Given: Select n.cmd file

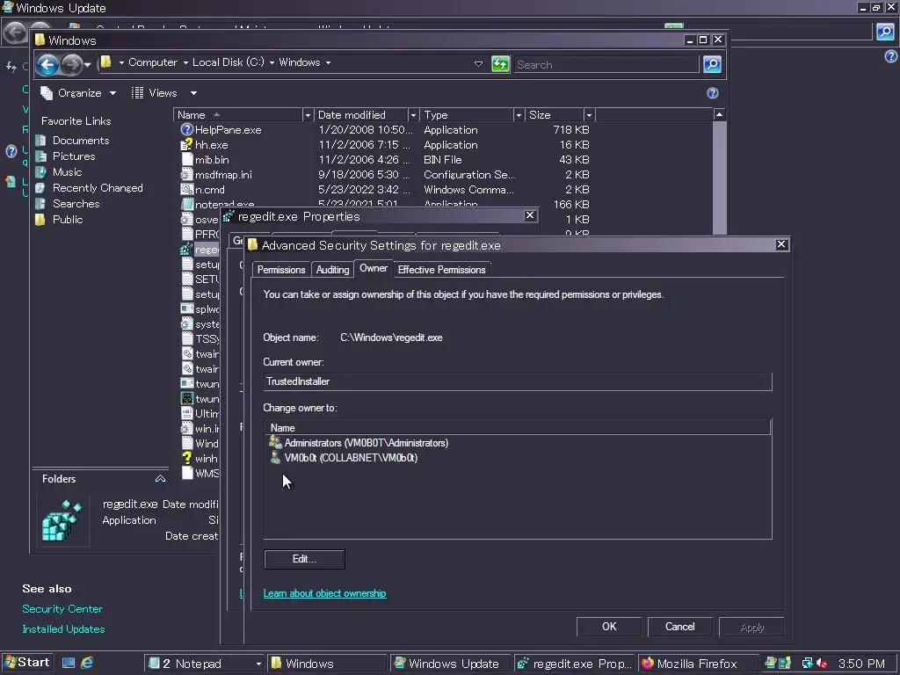Looking at the screenshot, I should [x=209, y=190].
